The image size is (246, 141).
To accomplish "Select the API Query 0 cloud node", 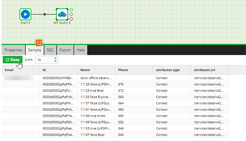I will pyautogui.click(x=62, y=15).
